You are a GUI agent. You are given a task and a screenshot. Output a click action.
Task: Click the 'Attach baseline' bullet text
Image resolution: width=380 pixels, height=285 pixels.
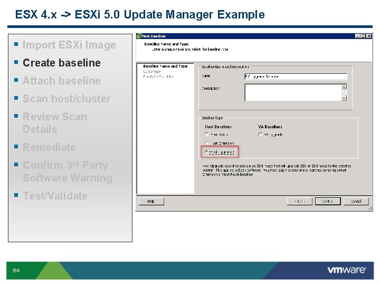62,81
